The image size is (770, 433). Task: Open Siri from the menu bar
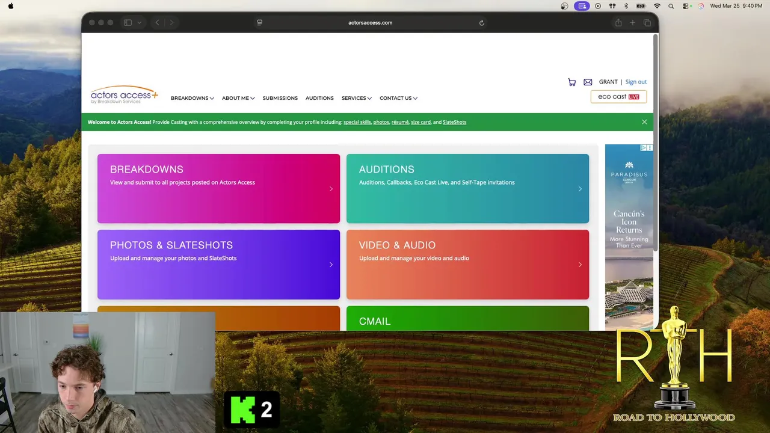[x=701, y=6]
